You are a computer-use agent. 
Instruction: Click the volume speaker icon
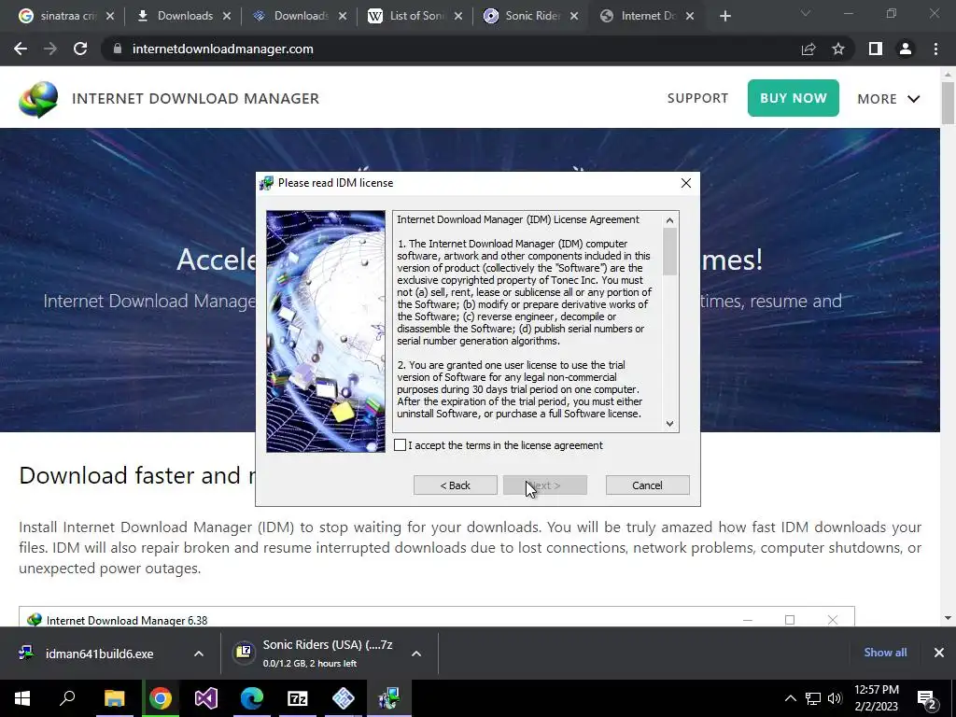(835, 698)
